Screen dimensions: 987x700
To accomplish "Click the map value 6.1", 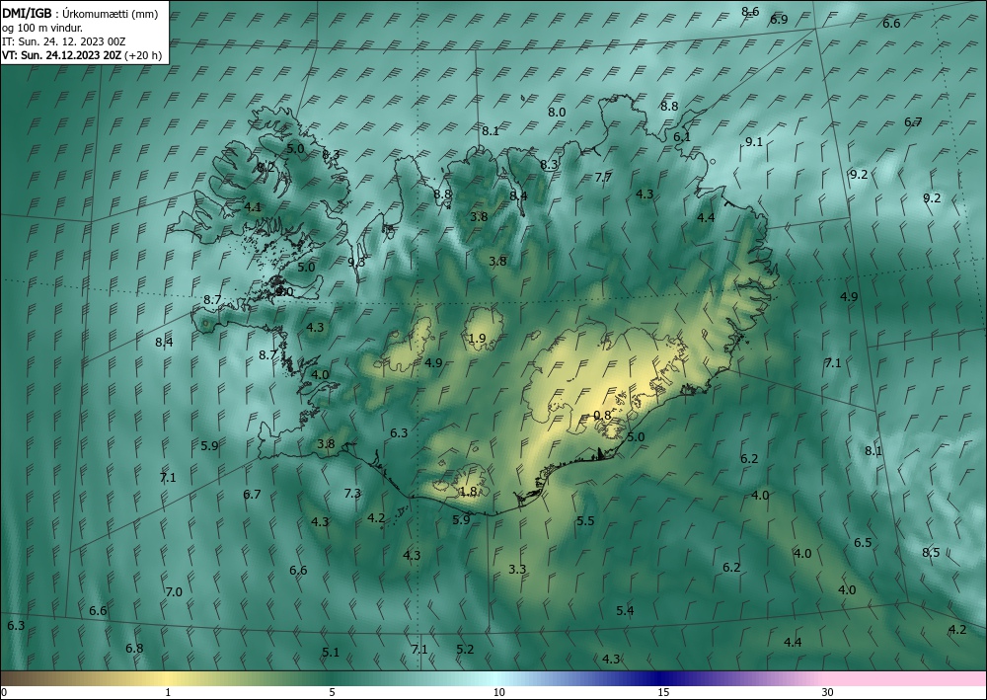I will tap(682, 136).
